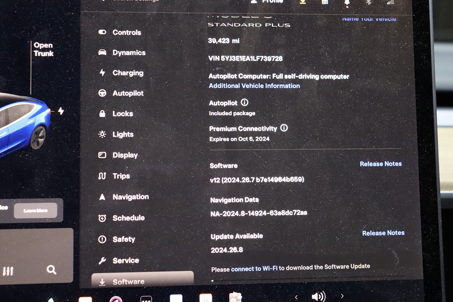Viewport: 453px width, 302px height.
Task: Tap the Bluetooth icon in top bar
Action: pos(370,2)
